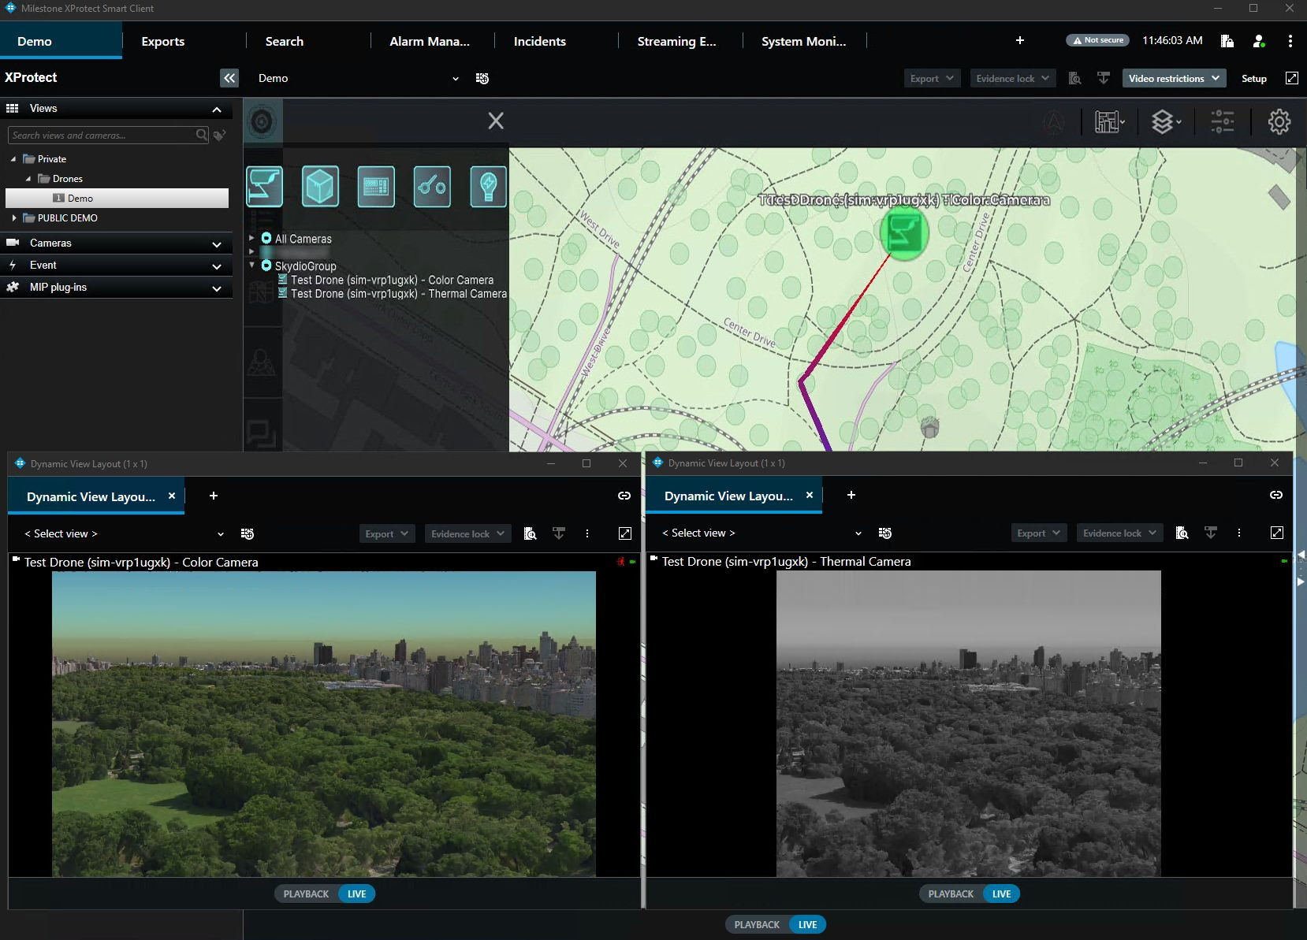
Task: Open the Demo view selector dropdown
Action: click(x=359, y=78)
